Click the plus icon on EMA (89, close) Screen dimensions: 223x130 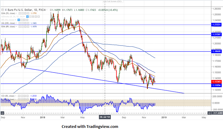click(25, 26)
